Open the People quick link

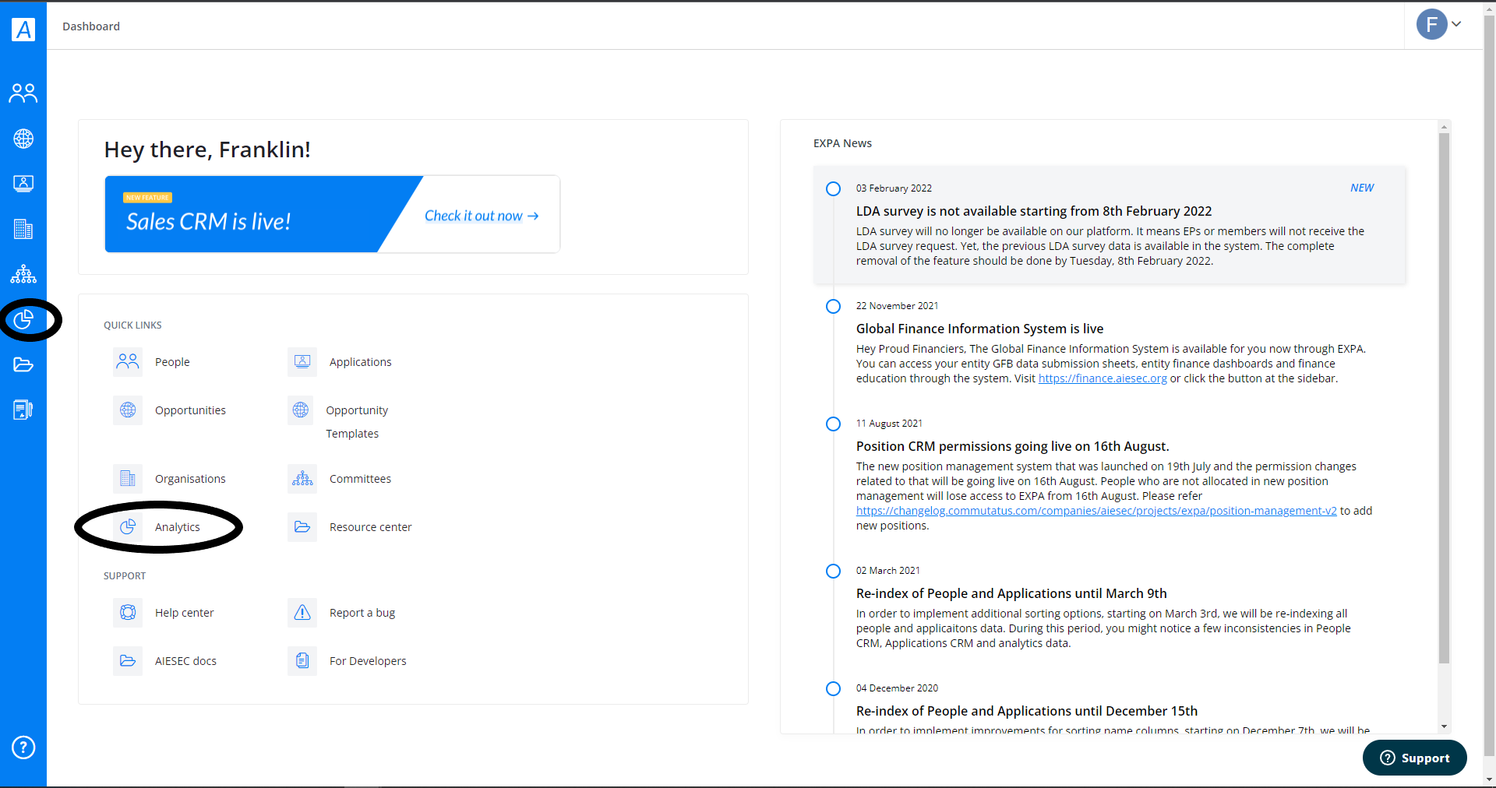[172, 362]
